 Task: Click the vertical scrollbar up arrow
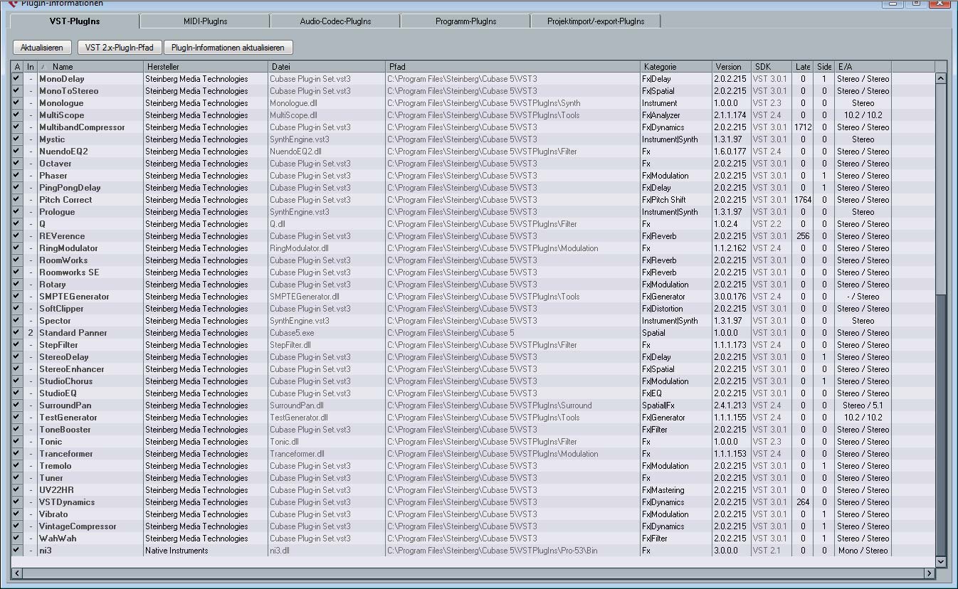point(940,79)
